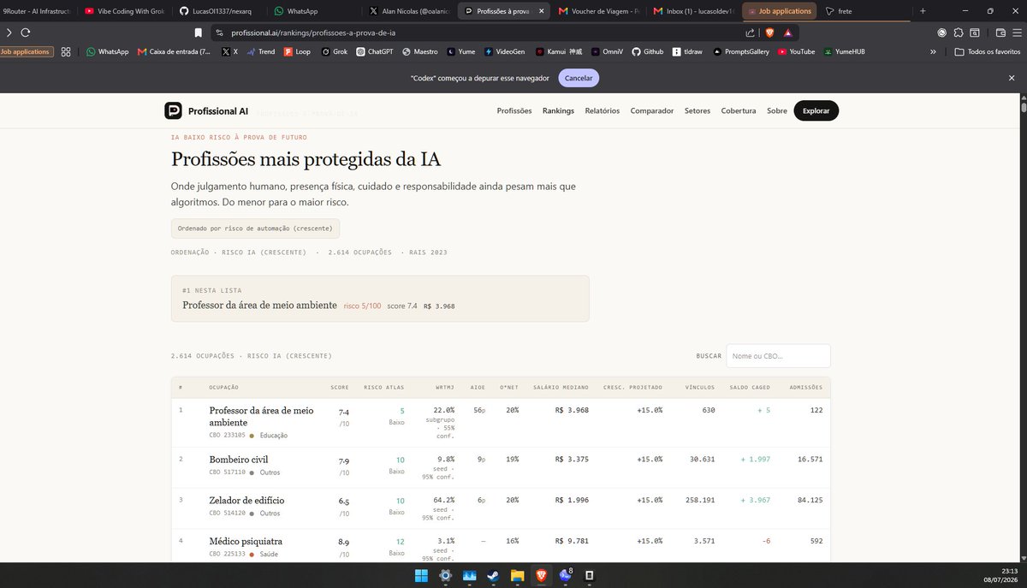The width and height of the screenshot is (1027, 588).
Task: Show more bookmarks with the double chevron
Action: [933, 51]
